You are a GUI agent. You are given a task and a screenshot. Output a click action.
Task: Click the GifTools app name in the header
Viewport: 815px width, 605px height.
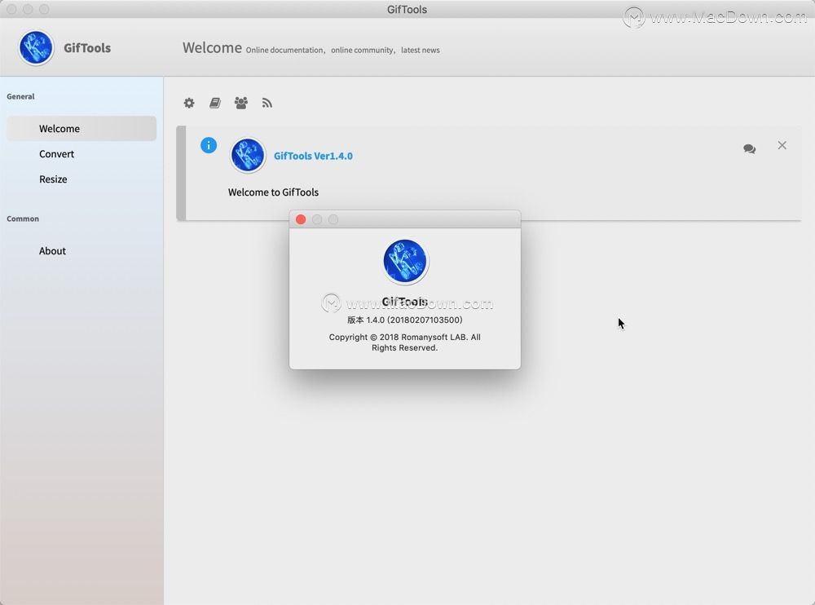point(87,48)
